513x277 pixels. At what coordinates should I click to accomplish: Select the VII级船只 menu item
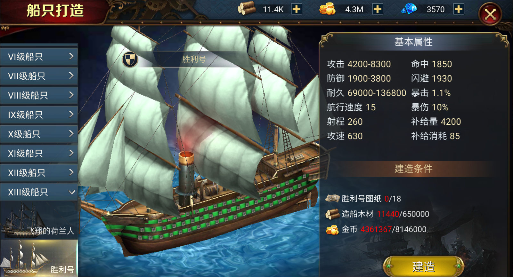point(39,76)
